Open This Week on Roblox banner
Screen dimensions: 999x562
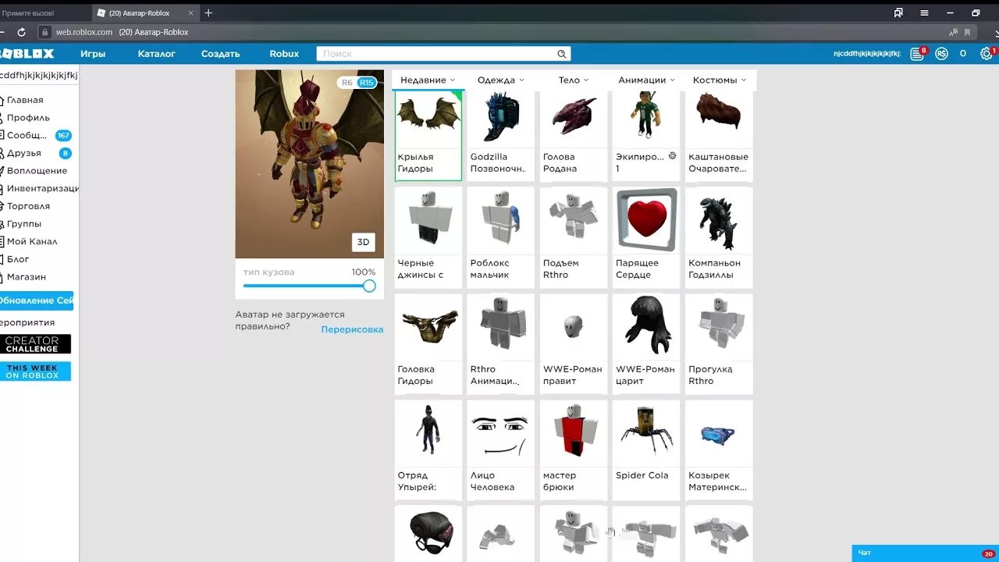click(x=35, y=372)
